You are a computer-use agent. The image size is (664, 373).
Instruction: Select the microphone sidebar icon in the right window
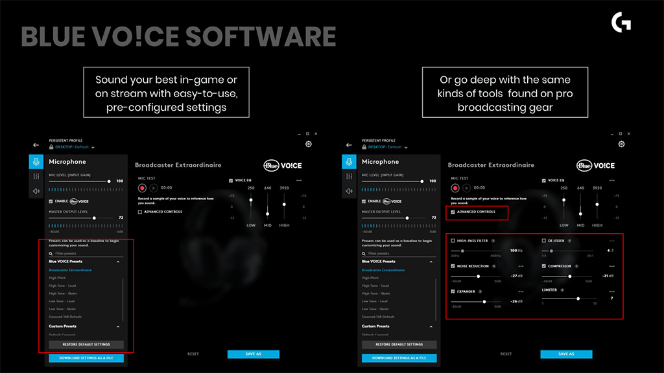pos(349,161)
